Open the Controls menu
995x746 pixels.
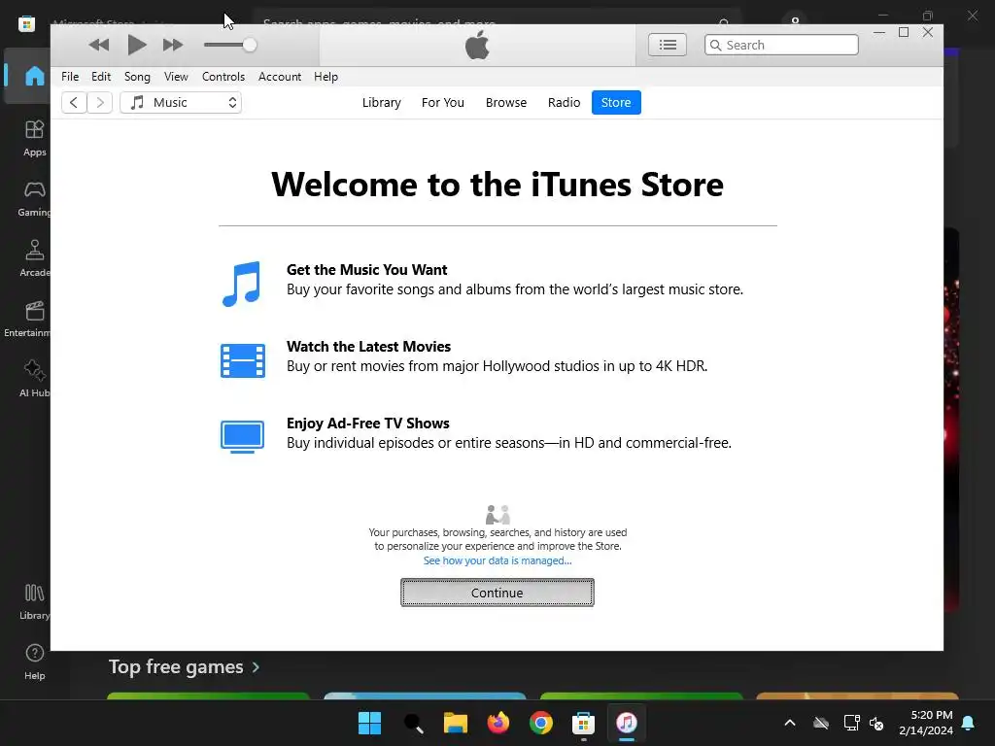tap(223, 77)
